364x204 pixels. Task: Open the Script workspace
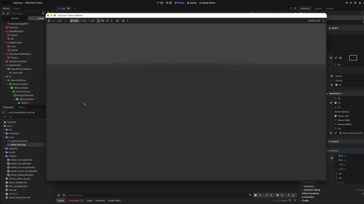tap(180, 3)
